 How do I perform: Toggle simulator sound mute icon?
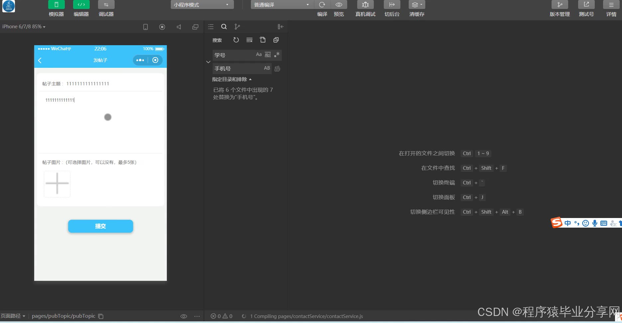pos(179,27)
